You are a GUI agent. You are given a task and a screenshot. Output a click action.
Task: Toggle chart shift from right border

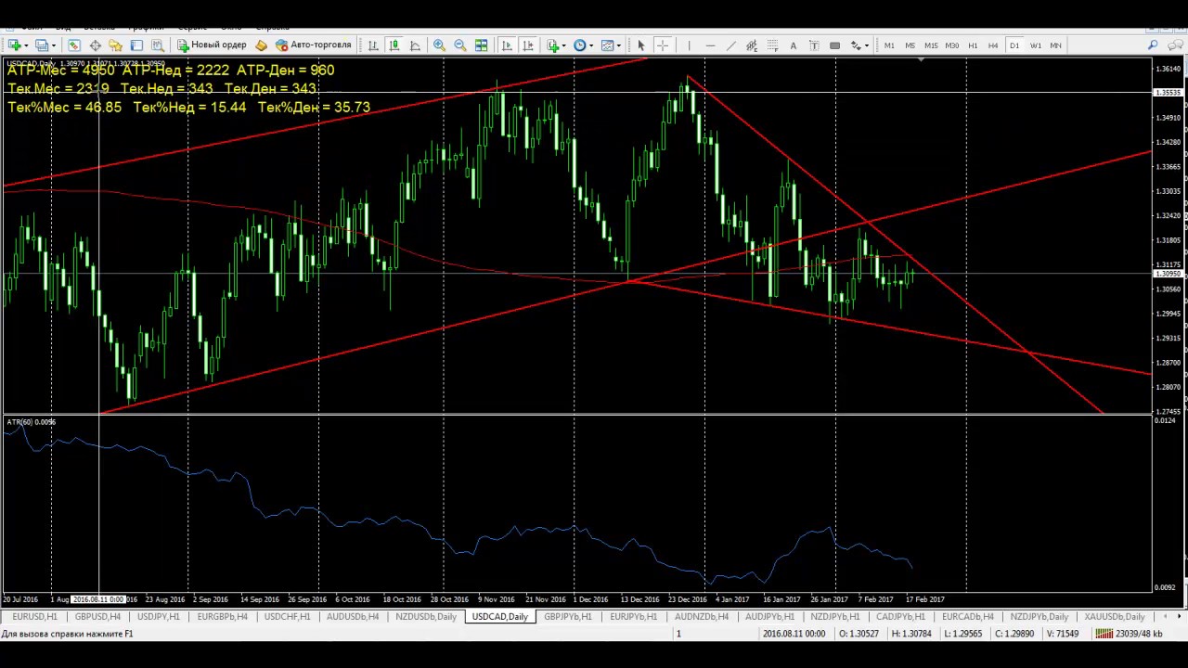tap(527, 45)
